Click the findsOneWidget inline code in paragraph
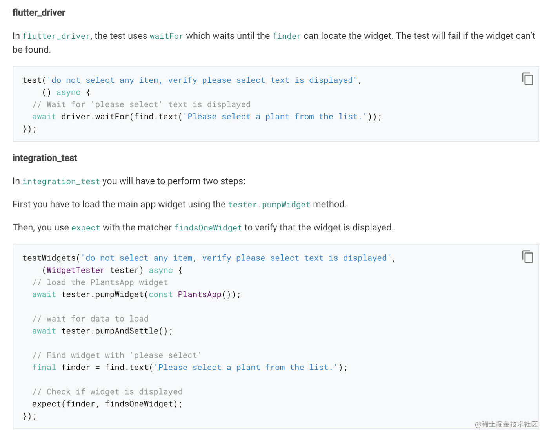This screenshot has height=439, width=549. point(208,228)
